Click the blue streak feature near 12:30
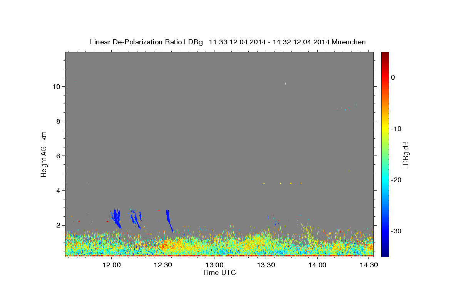Image resolution: width=462 pixels, height=308 pixels. (x=169, y=221)
